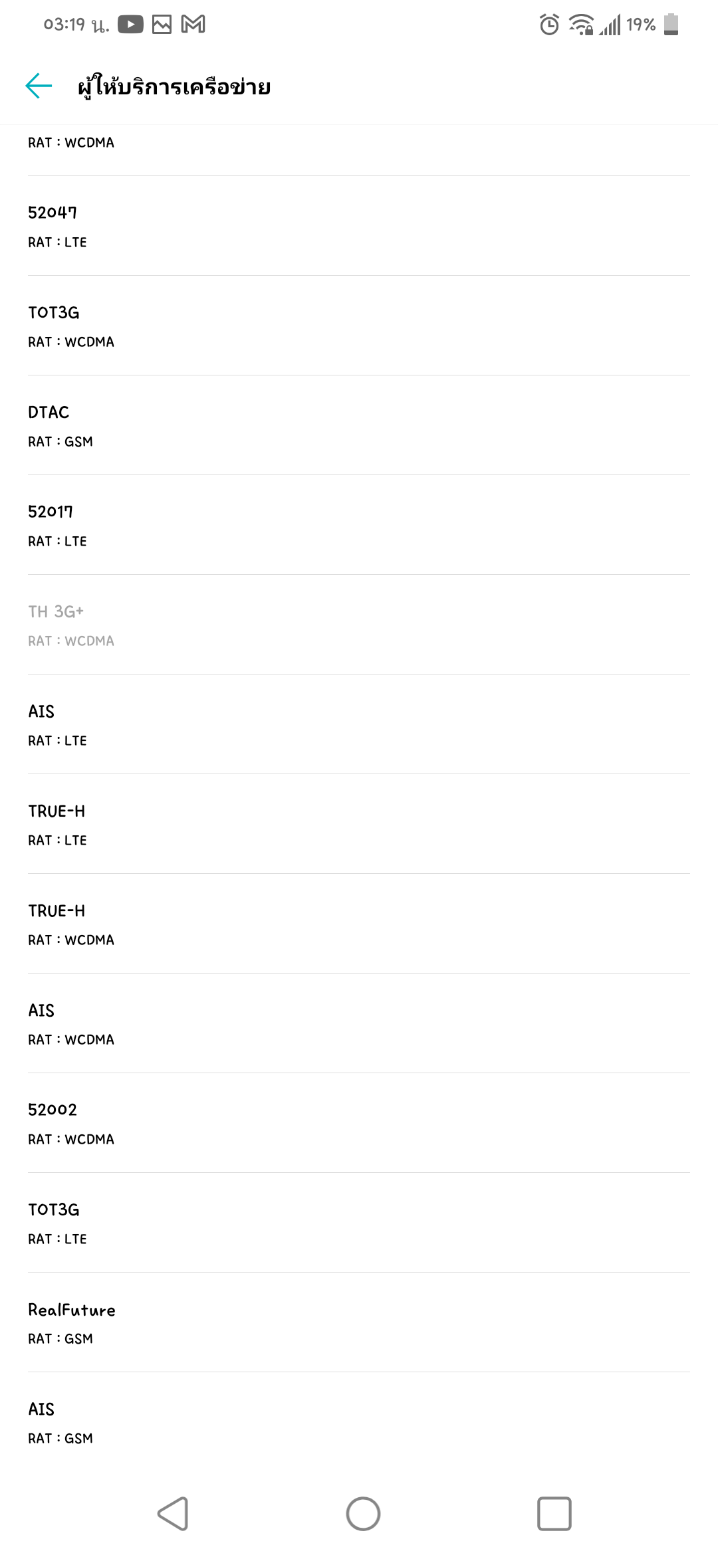Select the 52002 WCDMA network
The width and height of the screenshot is (718, 1555).
359,1123
